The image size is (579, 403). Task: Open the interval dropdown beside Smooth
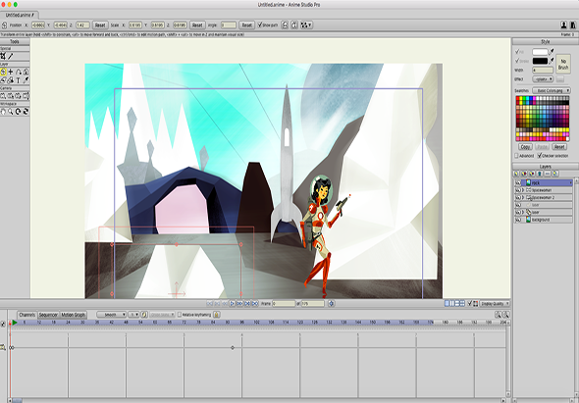tap(133, 315)
